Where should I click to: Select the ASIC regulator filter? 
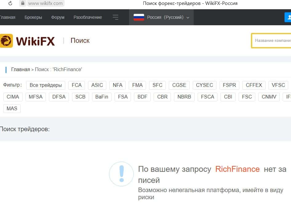(x=97, y=85)
